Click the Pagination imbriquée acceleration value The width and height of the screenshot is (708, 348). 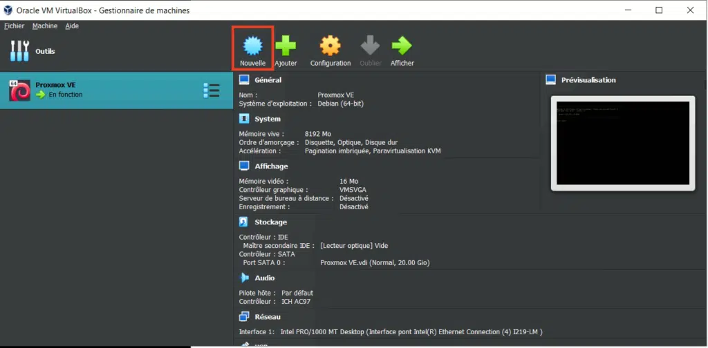pyautogui.click(x=373, y=151)
